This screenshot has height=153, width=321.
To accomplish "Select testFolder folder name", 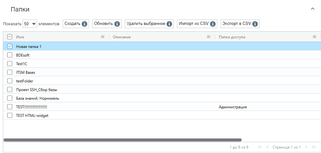I will [x=25, y=81].
